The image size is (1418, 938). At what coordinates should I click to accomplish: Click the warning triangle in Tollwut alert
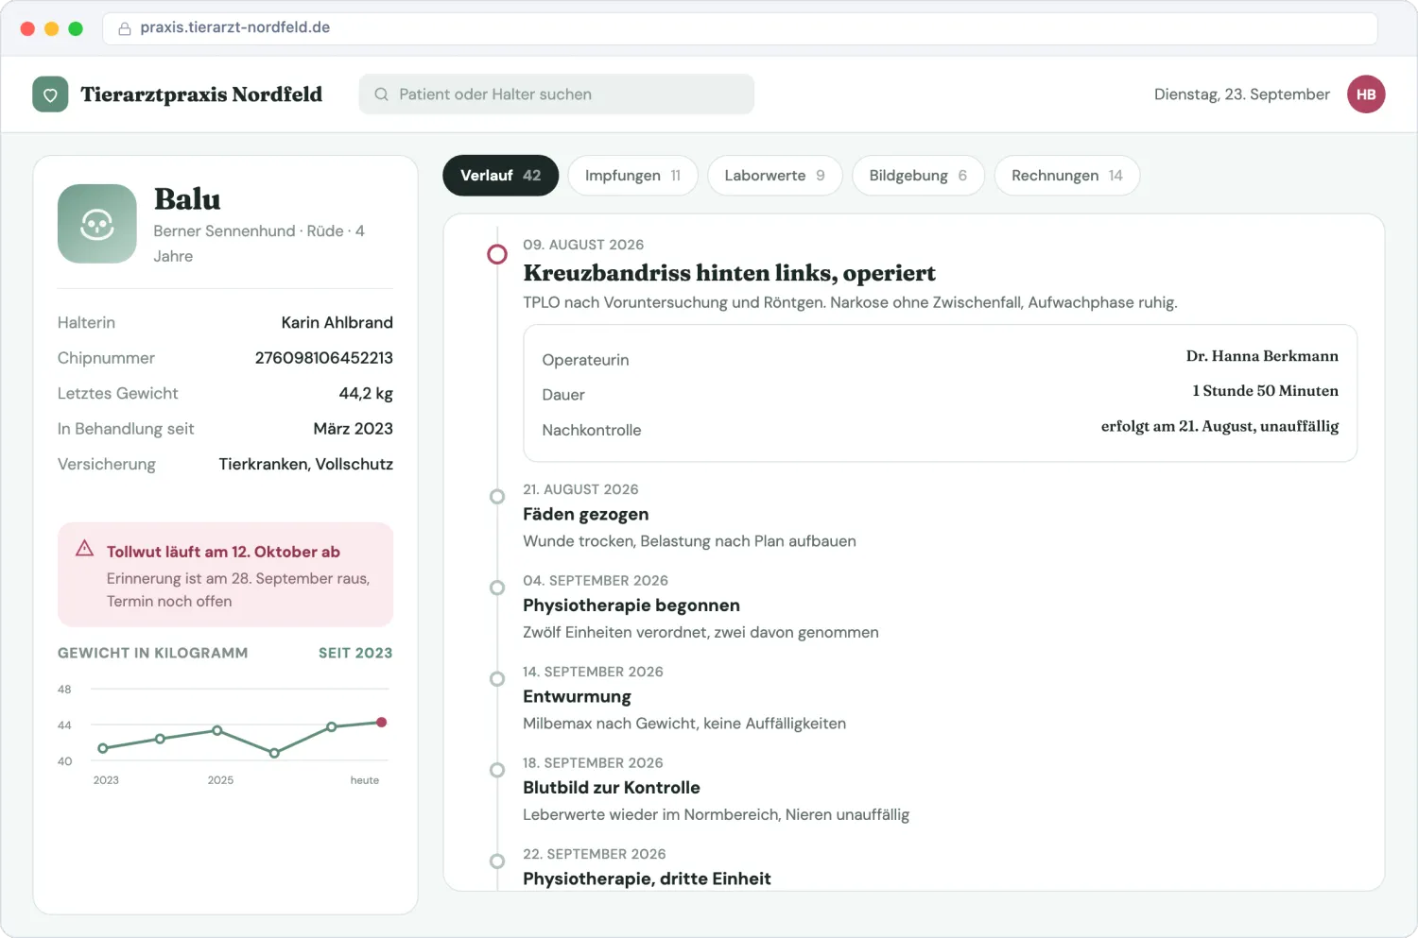click(84, 548)
